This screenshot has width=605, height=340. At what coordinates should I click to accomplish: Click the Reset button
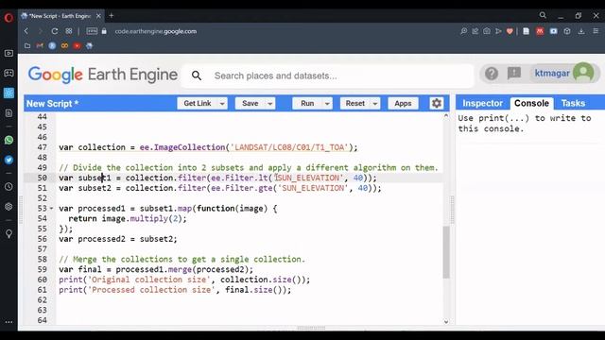pos(355,103)
